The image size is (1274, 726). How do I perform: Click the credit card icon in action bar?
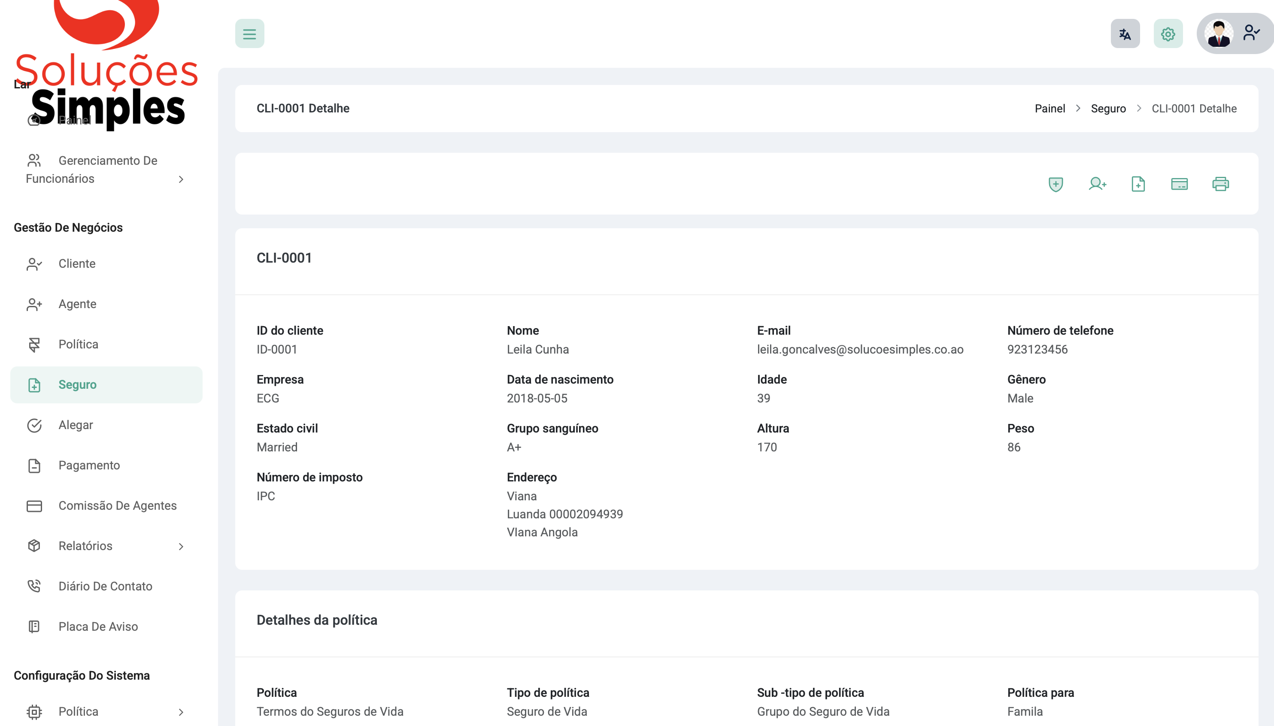tap(1179, 184)
